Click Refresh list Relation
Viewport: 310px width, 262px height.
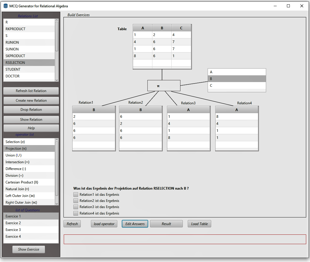(31, 91)
